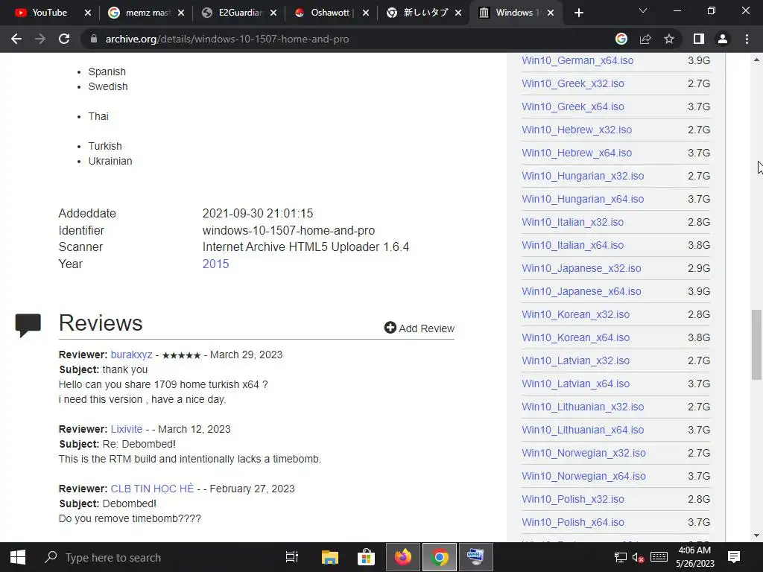763x572 pixels.
Task: Share this page using the share icon
Action: [x=645, y=39]
